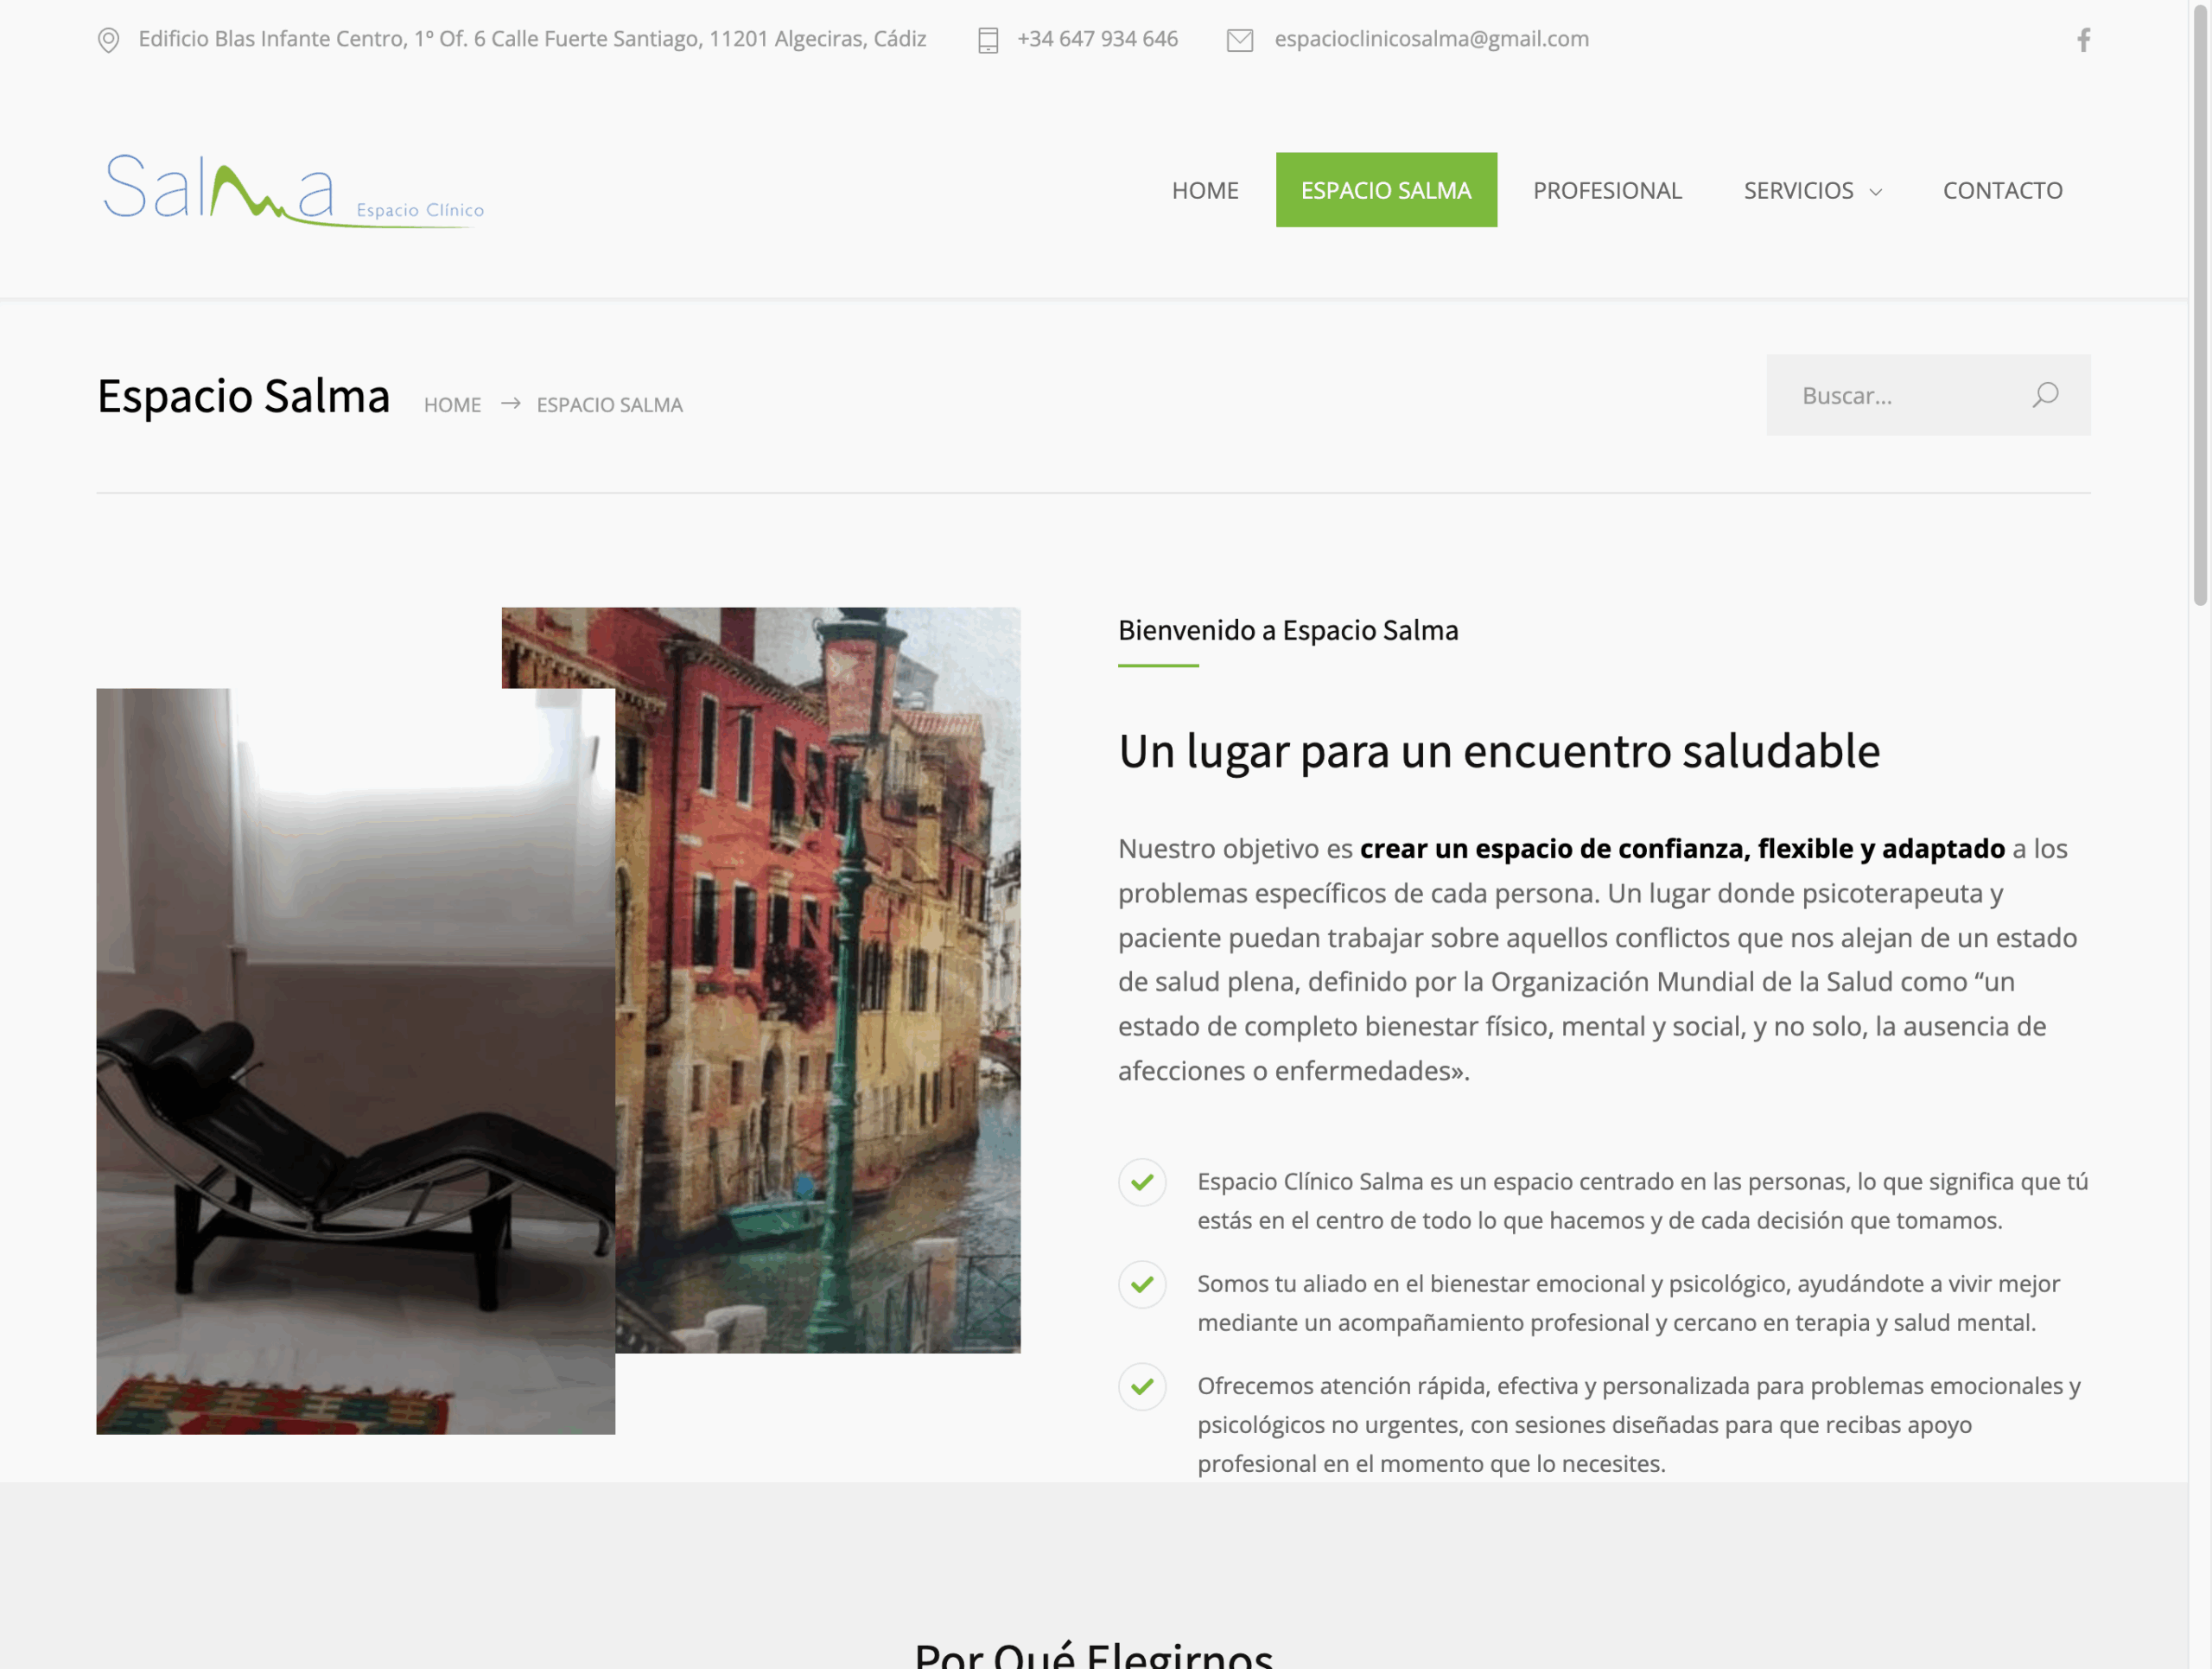Click the breadcrumb arrow icon
The image size is (2212, 1669).
point(510,403)
